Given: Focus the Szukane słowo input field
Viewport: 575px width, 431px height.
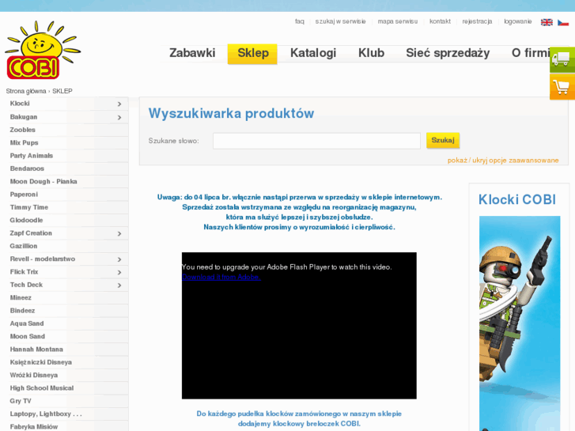Looking at the screenshot, I should click(316, 141).
